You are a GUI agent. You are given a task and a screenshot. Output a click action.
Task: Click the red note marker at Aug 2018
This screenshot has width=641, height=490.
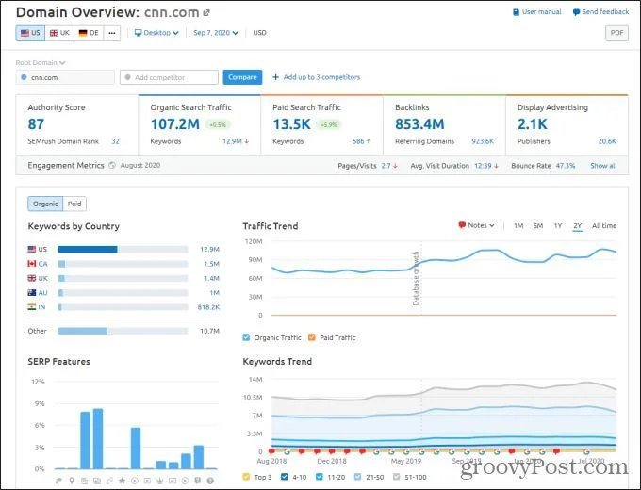point(271,451)
